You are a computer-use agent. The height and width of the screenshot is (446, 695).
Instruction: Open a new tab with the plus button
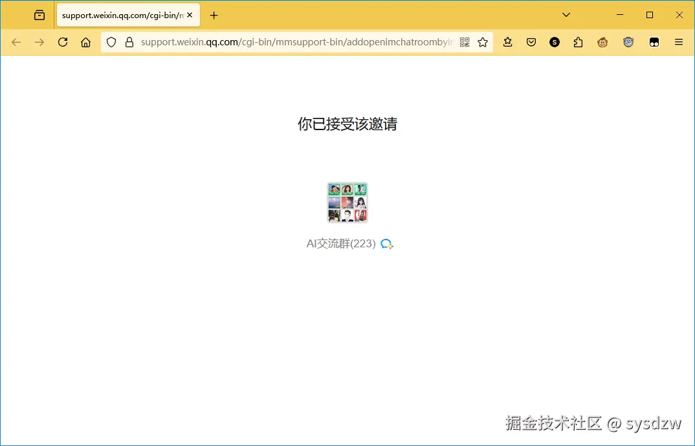coord(214,15)
